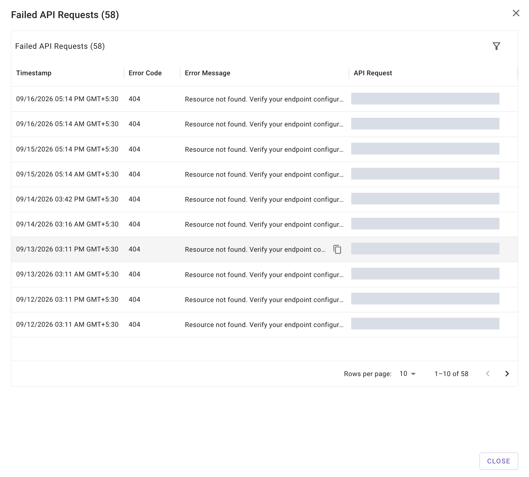Select timestamp 09/15/2026 05:14 AM GMT+5:30

pyautogui.click(x=67, y=174)
